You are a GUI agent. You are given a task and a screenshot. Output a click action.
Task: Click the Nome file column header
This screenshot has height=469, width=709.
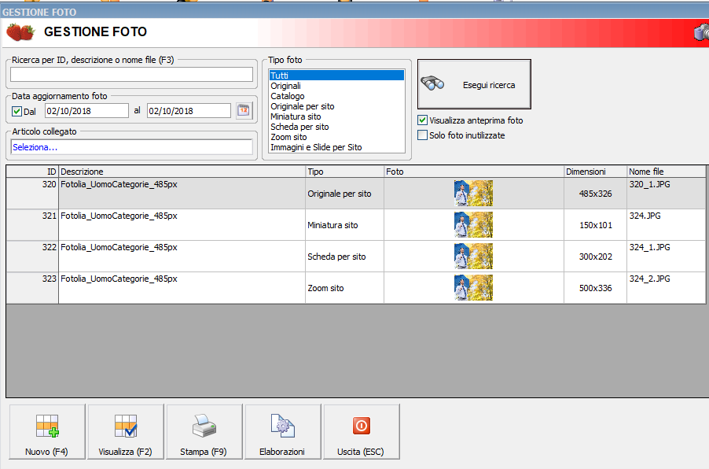[666, 172]
